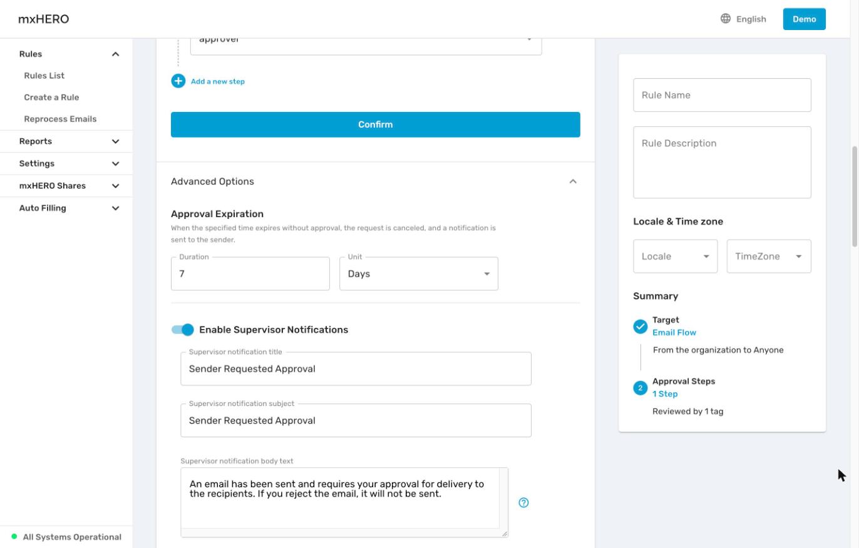Screen dimensions: 859x548
Task: Expand the Auto Filling sidebar section
Action: click(x=115, y=208)
